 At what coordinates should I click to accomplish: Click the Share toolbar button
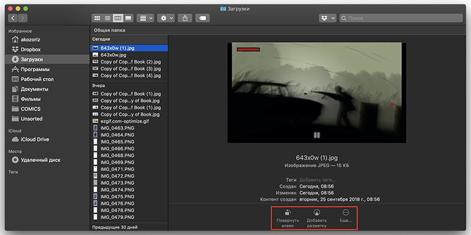point(185,18)
